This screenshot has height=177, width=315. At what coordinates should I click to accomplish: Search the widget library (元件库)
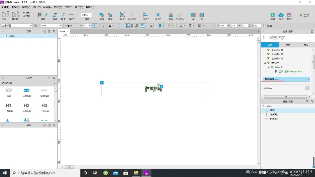54,78
